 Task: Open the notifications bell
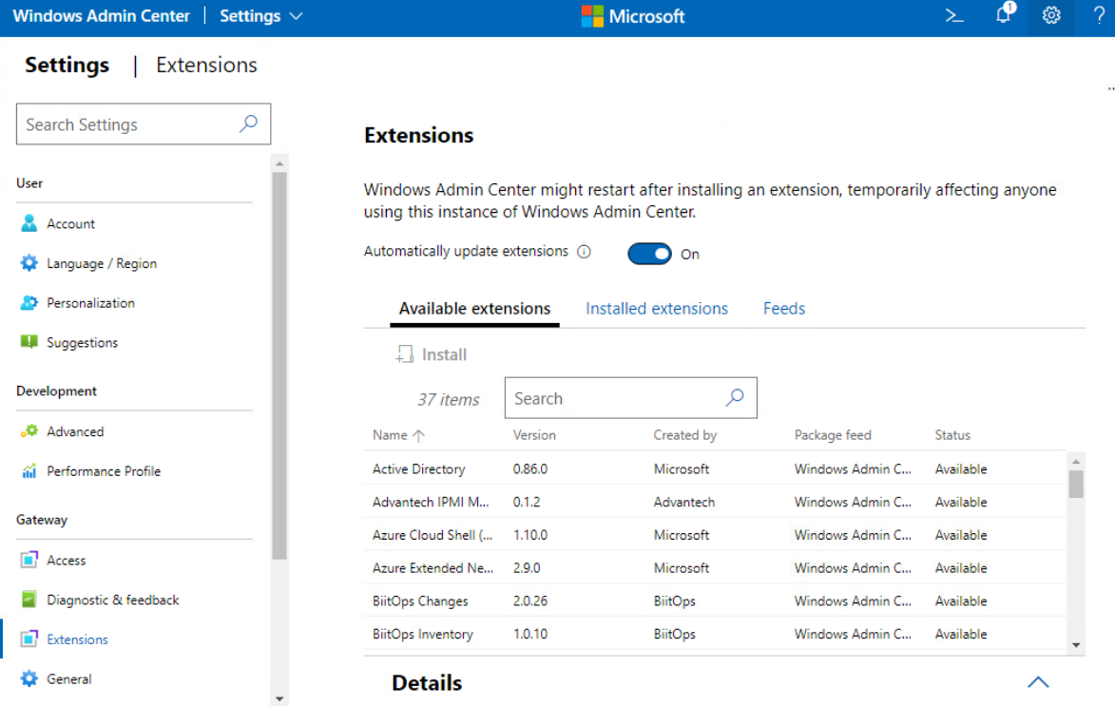(x=1003, y=15)
